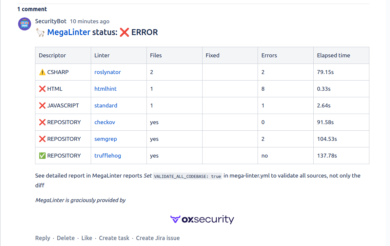The height and width of the screenshot is (246, 390).
Task: Click the green checkmark beside trufflehog row
Action: pyautogui.click(x=42, y=156)
